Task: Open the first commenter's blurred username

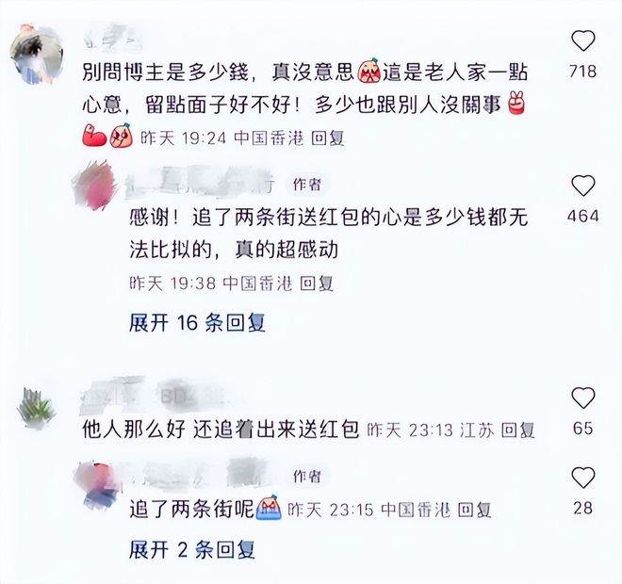Action: coord(114,37)
